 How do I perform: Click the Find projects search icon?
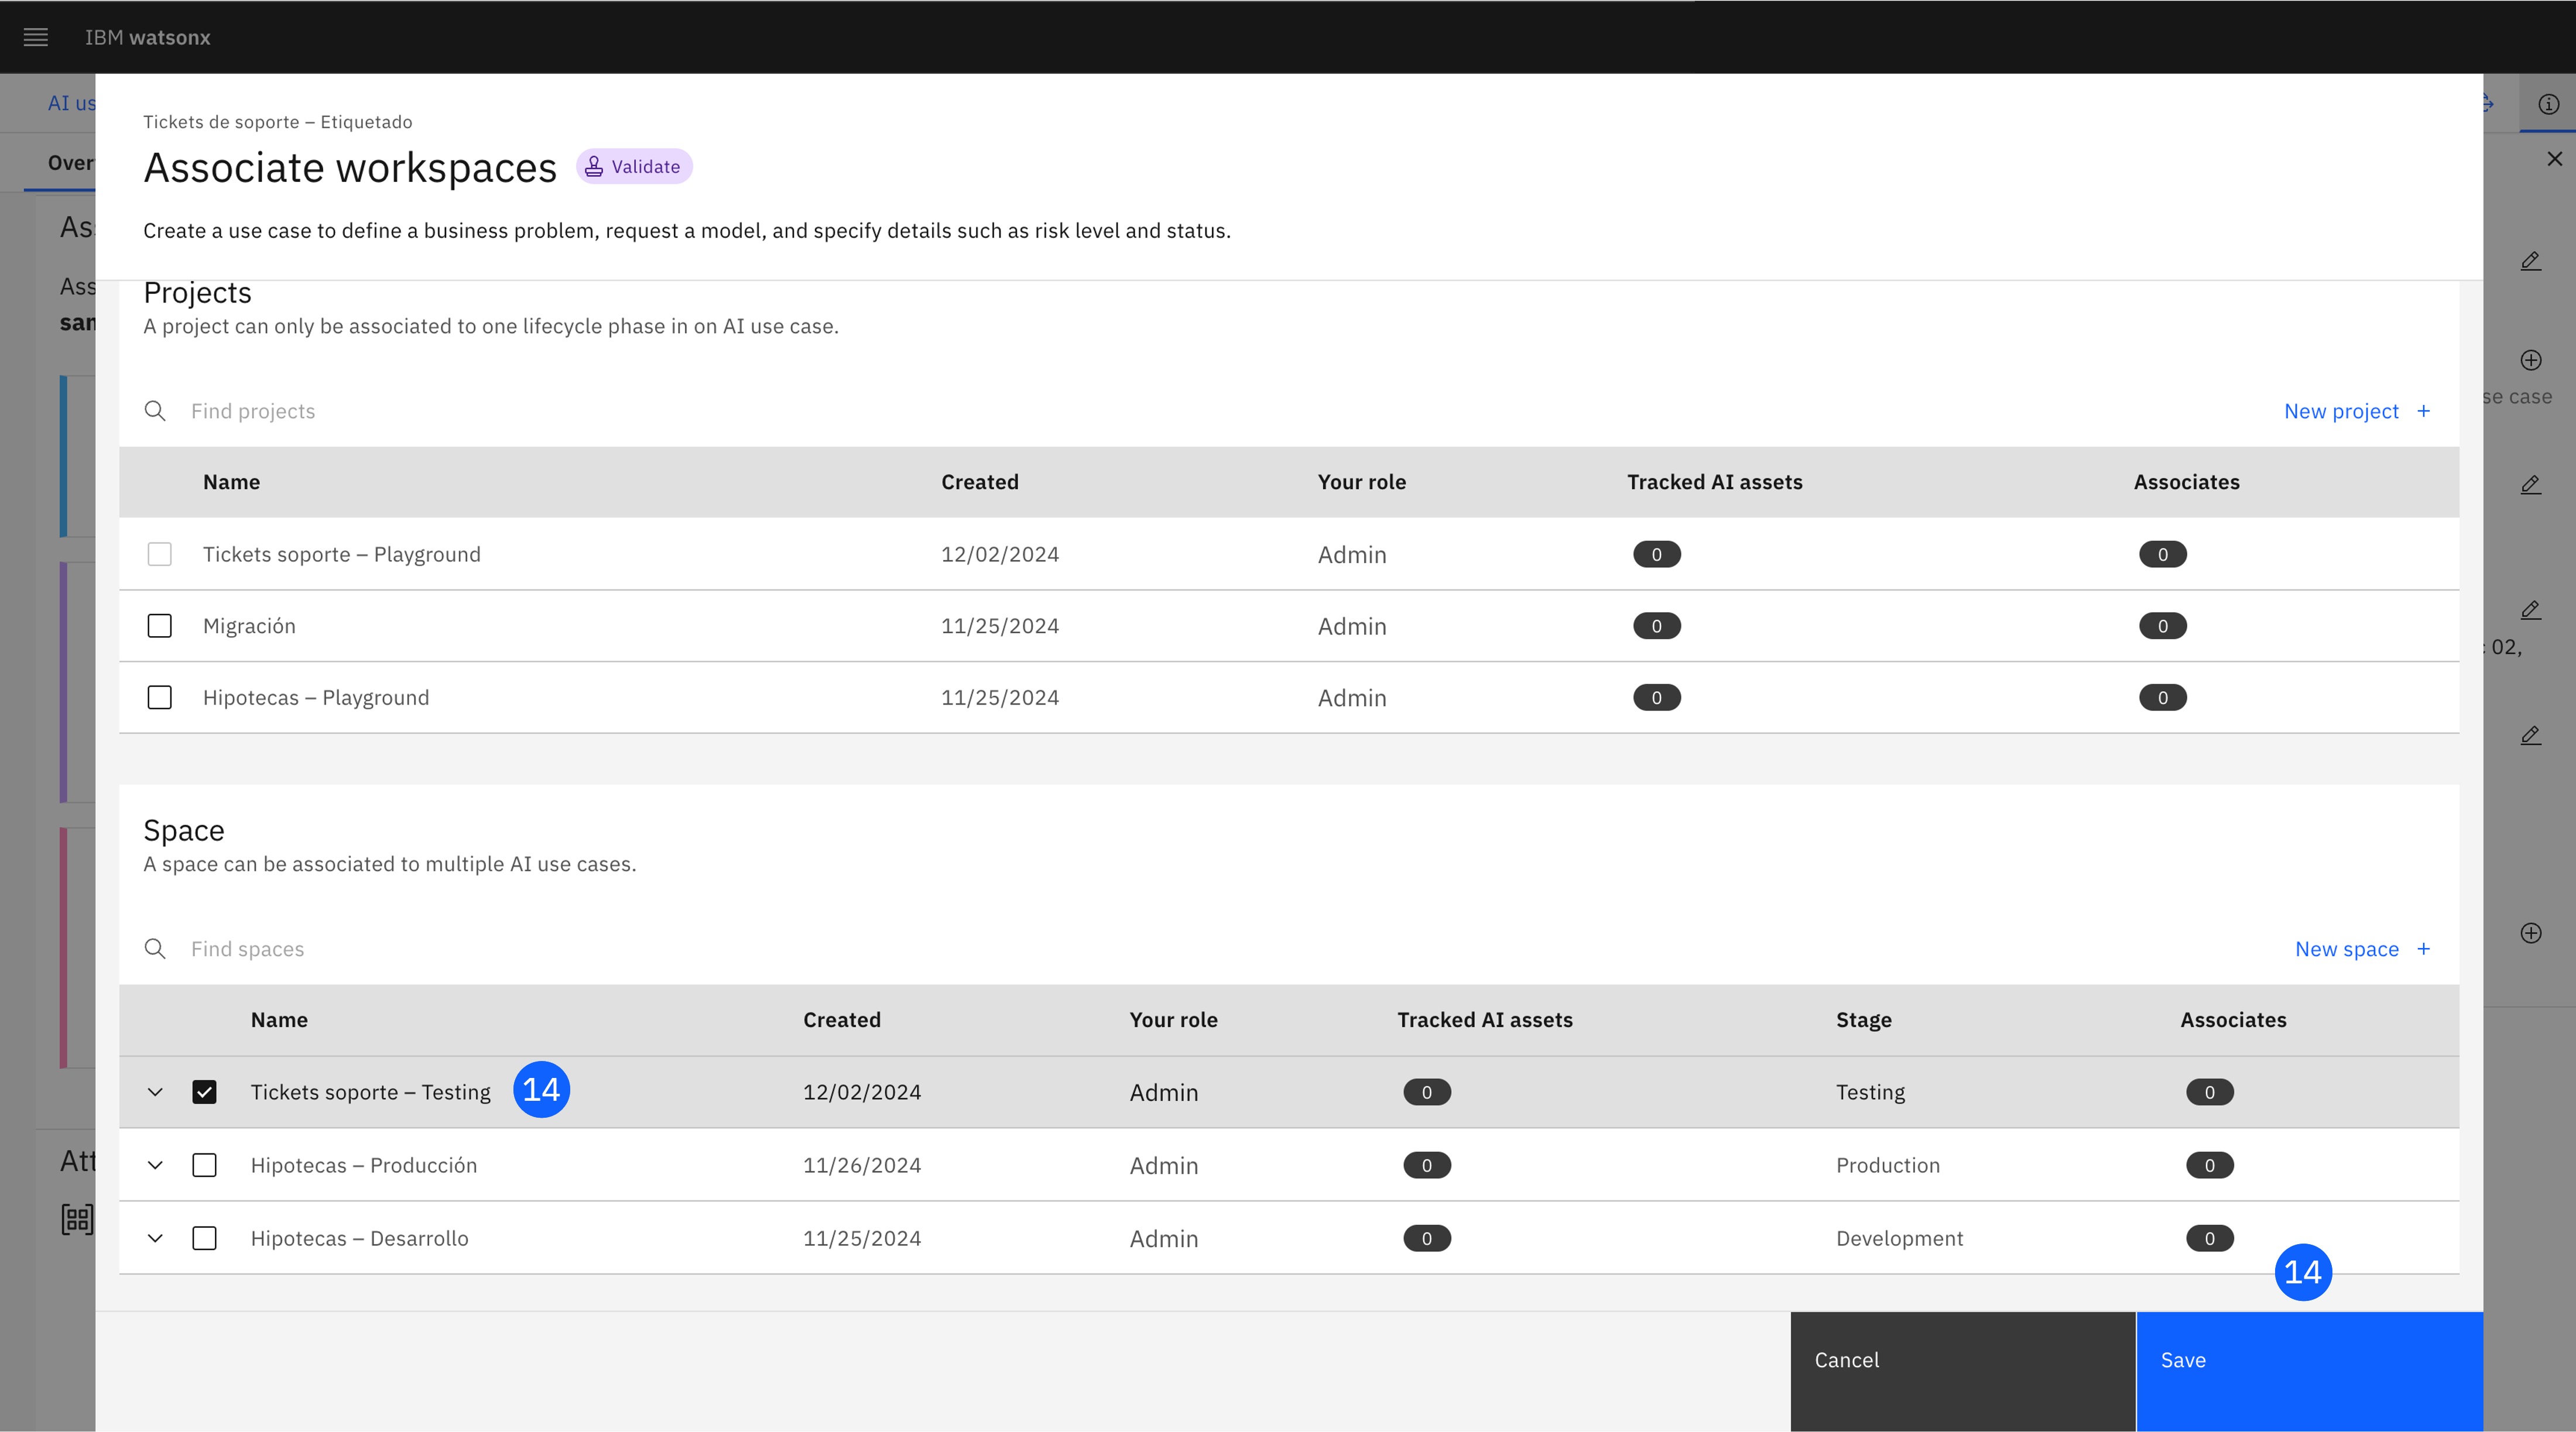(155, 411)
